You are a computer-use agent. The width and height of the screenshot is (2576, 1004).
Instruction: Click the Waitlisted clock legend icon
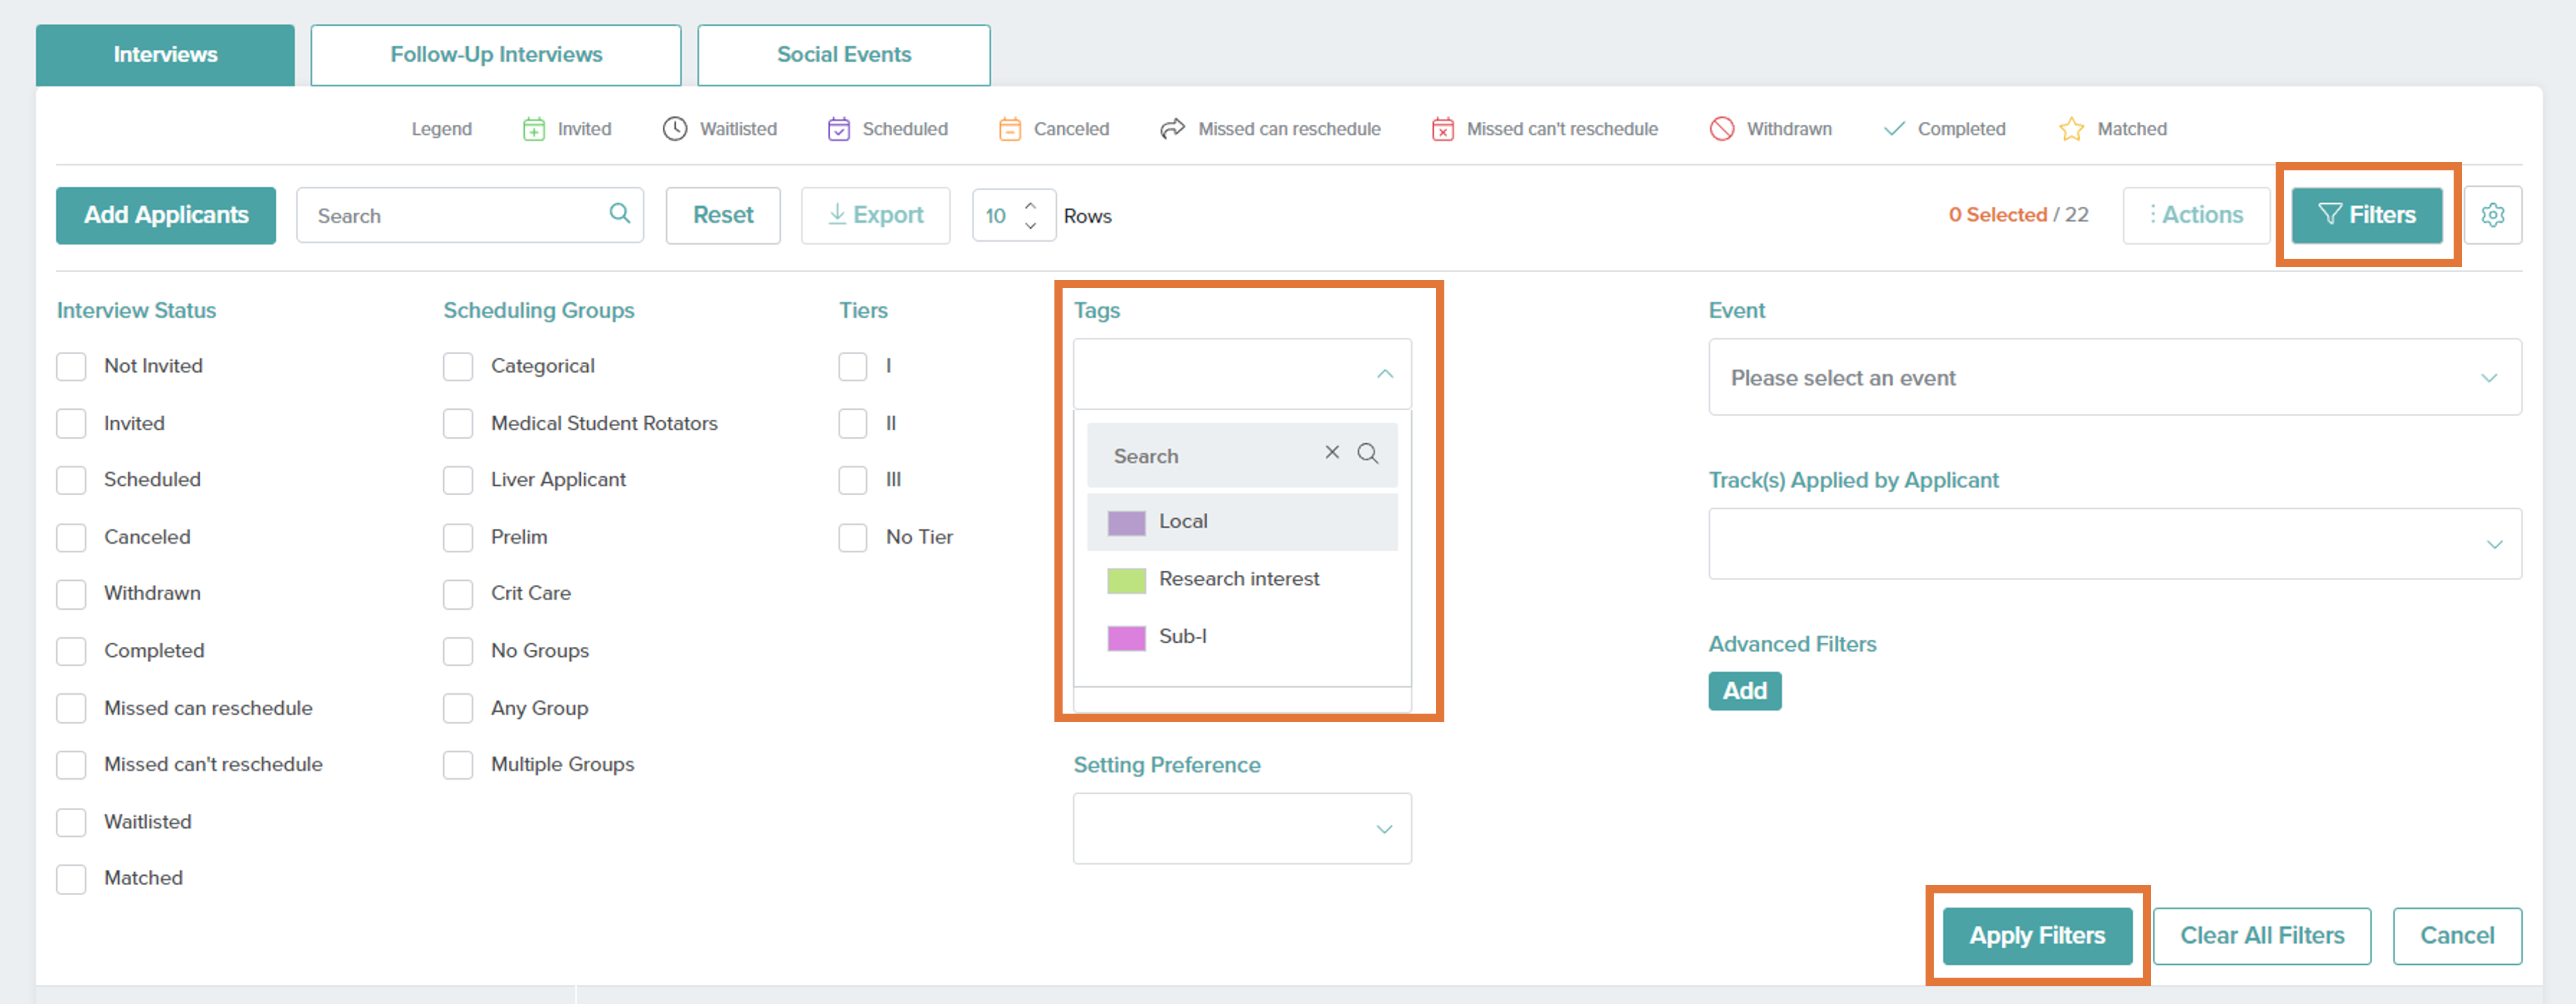(675, 129)
